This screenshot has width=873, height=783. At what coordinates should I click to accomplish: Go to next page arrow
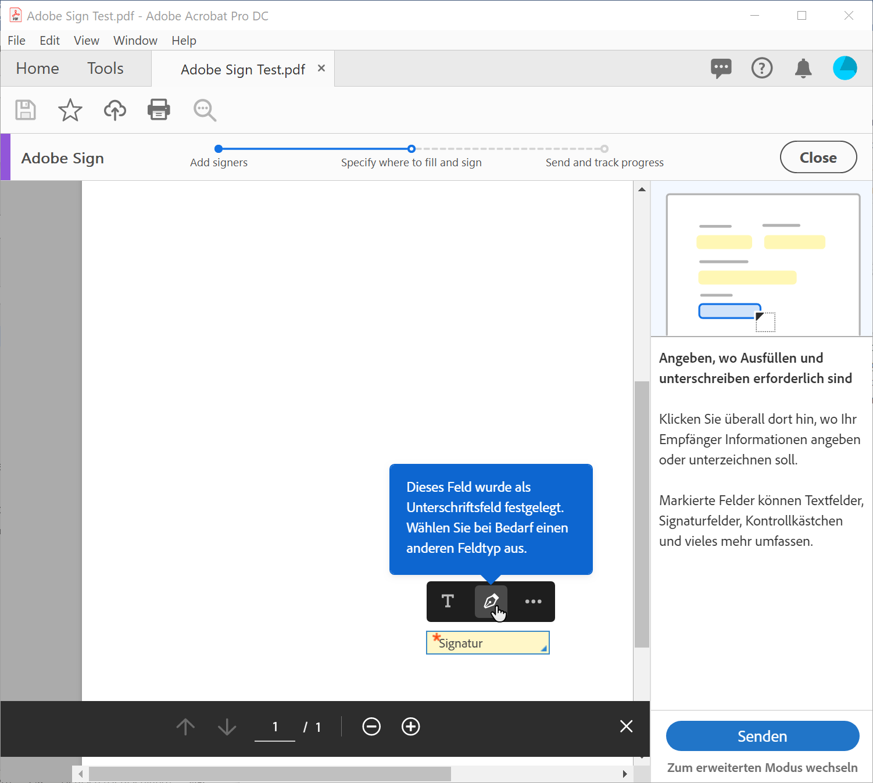coord(227,727)
